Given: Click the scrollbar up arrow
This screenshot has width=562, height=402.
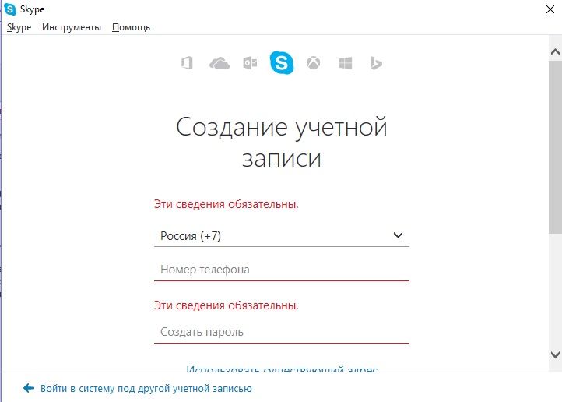Looking at the screenshot, I should (555, 52).
